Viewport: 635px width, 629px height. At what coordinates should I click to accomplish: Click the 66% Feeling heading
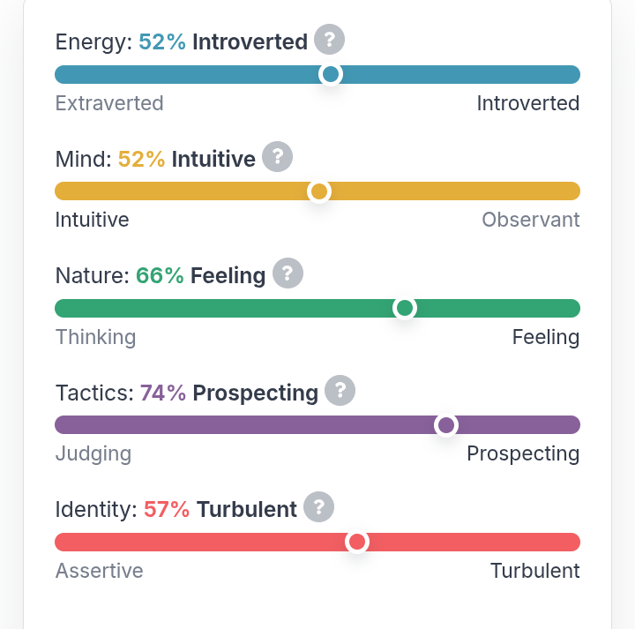tap(200, 276)
